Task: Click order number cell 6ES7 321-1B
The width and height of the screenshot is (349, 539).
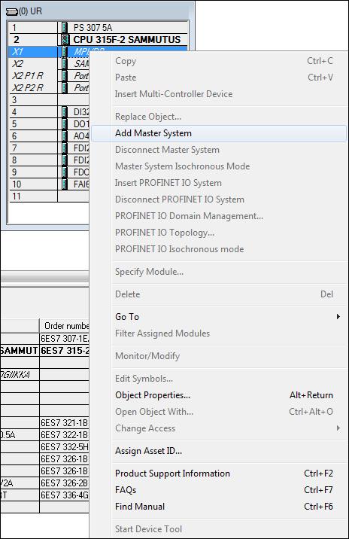Action: (x=65, y=423)
